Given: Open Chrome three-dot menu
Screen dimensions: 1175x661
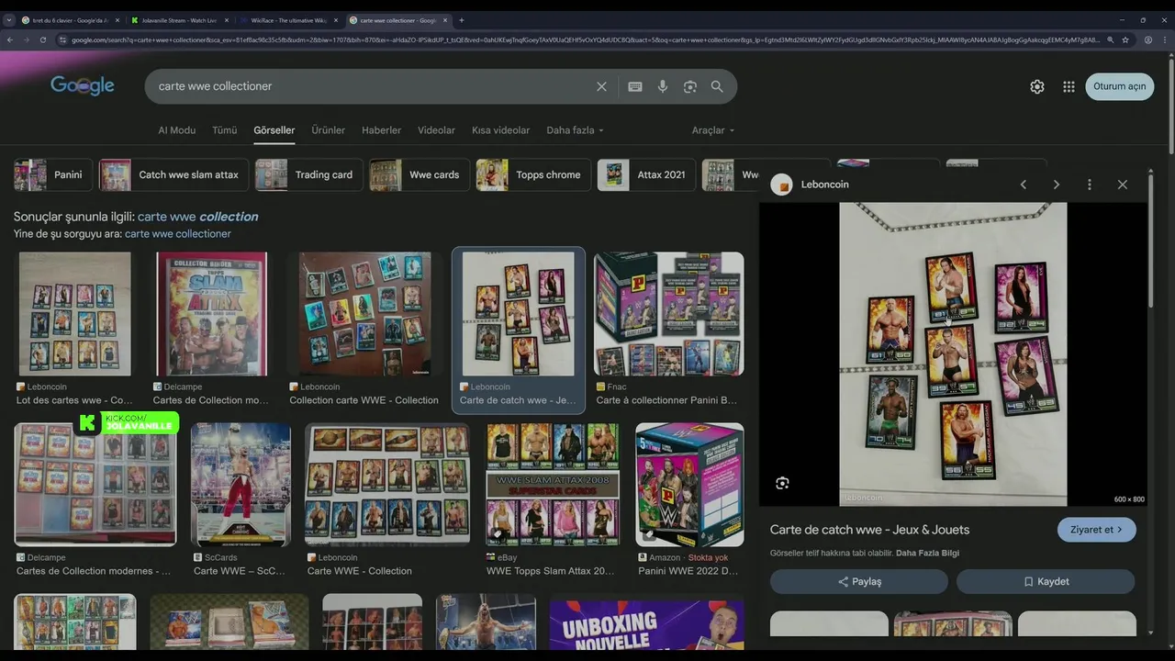Looking at the screenshot, I should pyautogui.click(x=1165, y=39).
